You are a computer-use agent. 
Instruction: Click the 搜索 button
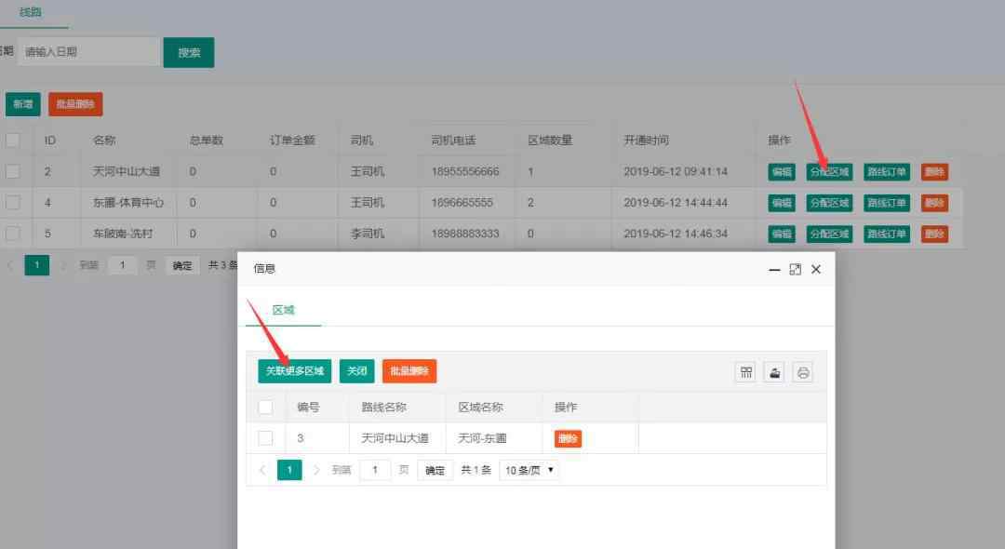189,52
